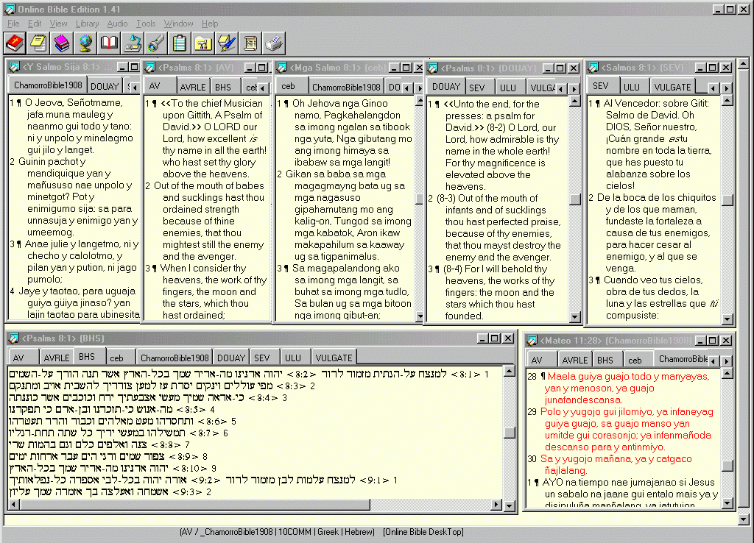Open the Window menu
Image resolution: width=754 pixels, height=543 pixels.
click(178, 24)
